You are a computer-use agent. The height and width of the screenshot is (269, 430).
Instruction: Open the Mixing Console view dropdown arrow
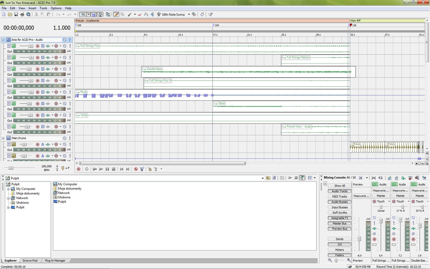367,178
